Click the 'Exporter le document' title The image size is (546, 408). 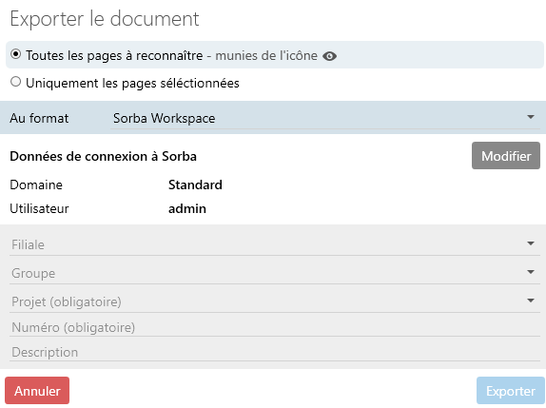(105, 18)
